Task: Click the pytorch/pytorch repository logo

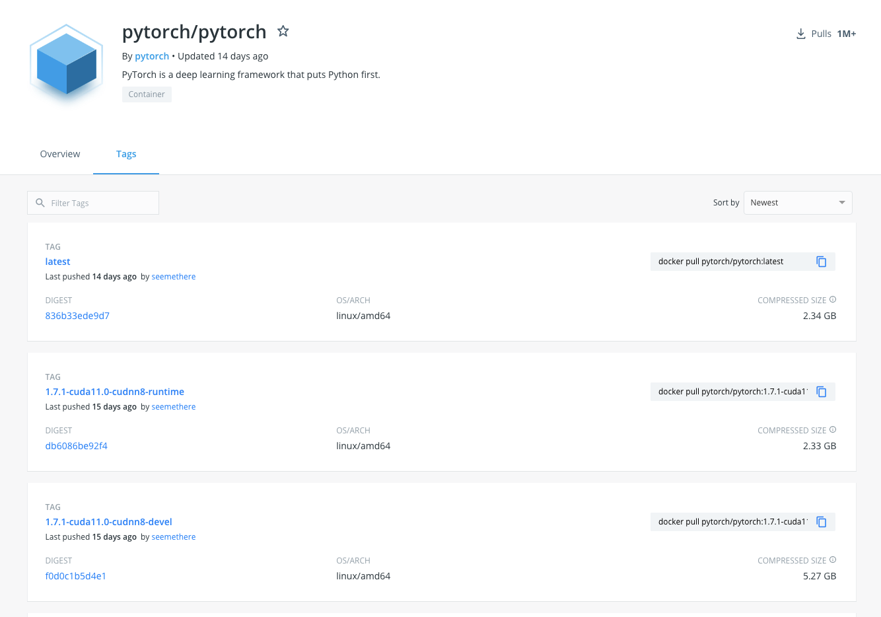Action: 66,64
